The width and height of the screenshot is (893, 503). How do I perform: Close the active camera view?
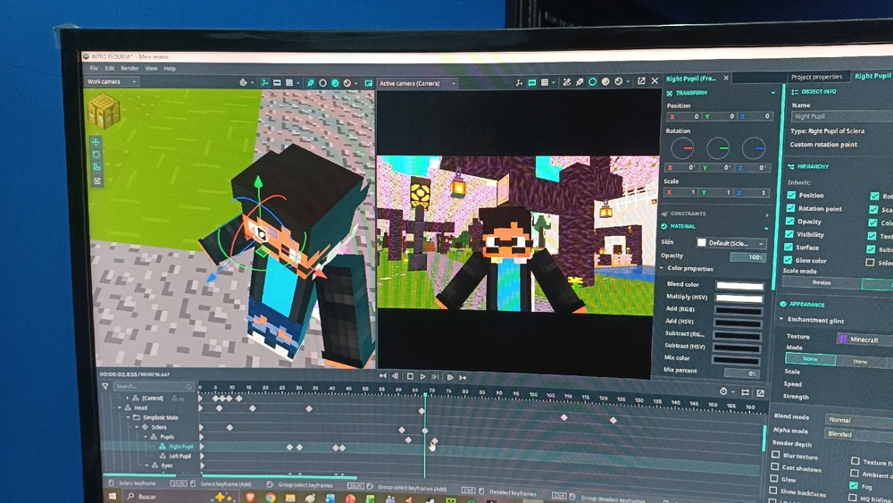click(x=655, y=81)
